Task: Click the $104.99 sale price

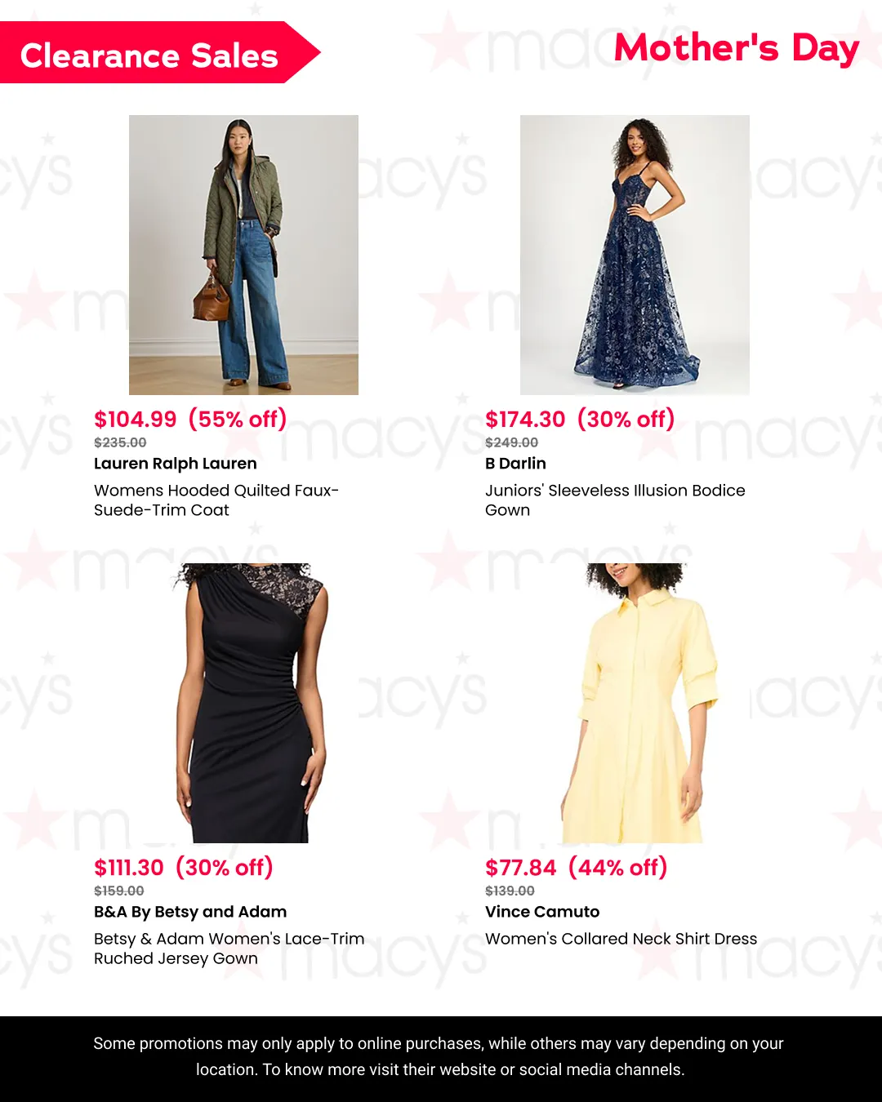Action: pos(135,420)
